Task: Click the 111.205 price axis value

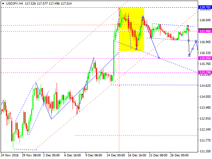Action: pyautogui.click(x=205, y=151)
